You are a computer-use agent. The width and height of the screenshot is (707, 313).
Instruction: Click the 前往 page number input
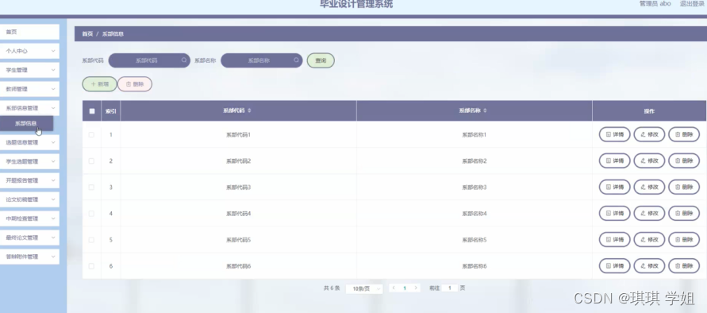tap(450, 288)
